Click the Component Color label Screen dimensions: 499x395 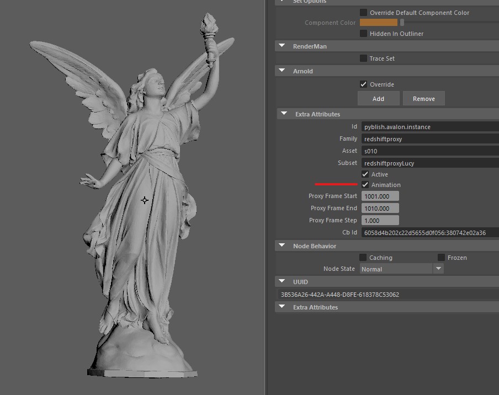tap(330, 23)
